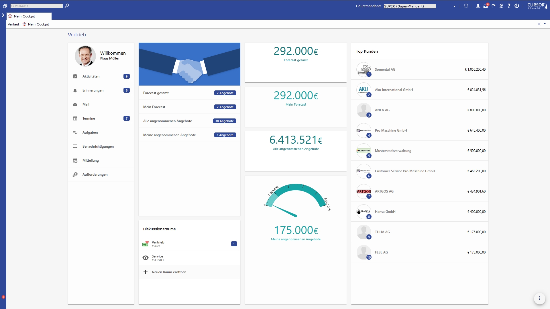The width and height of the screenshot is (550, 309).
Task: Click the globe icon in header toolbar
Action: tap(501, 6)
